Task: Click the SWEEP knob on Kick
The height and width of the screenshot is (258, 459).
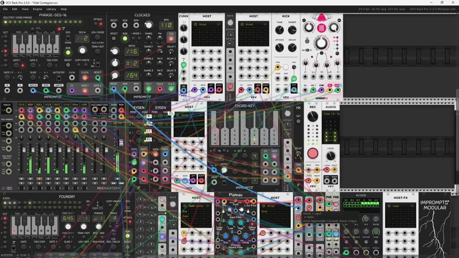Action: pos(292,30)
